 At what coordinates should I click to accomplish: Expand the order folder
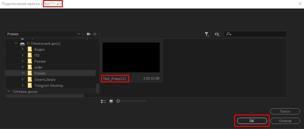[23, 67]
